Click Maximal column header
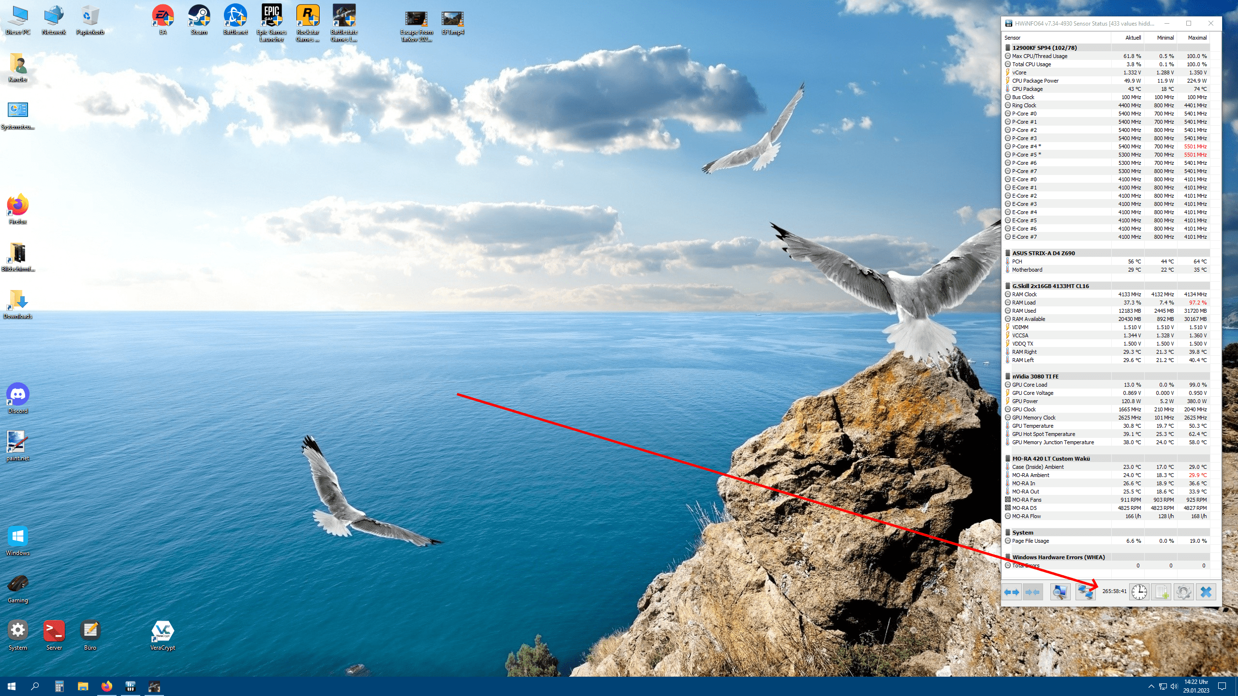 (1194, 38)
